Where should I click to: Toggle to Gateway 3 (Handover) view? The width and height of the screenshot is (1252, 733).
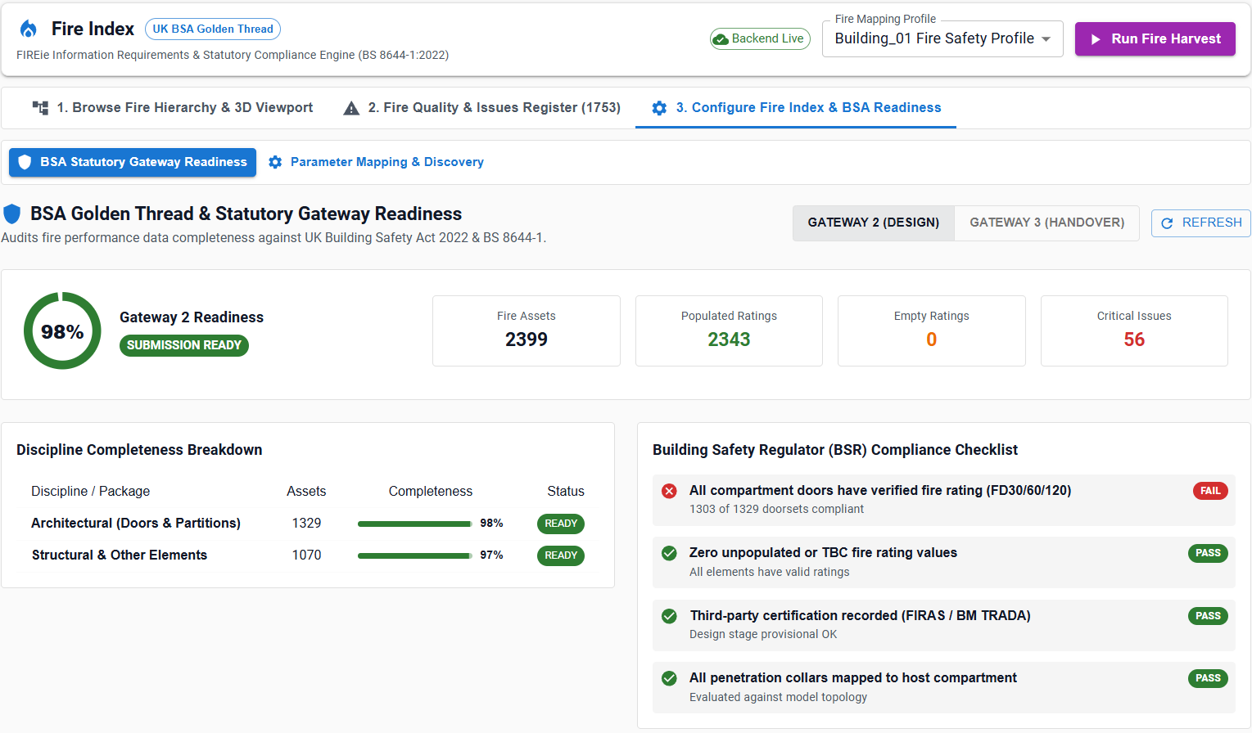(1046, 223)
